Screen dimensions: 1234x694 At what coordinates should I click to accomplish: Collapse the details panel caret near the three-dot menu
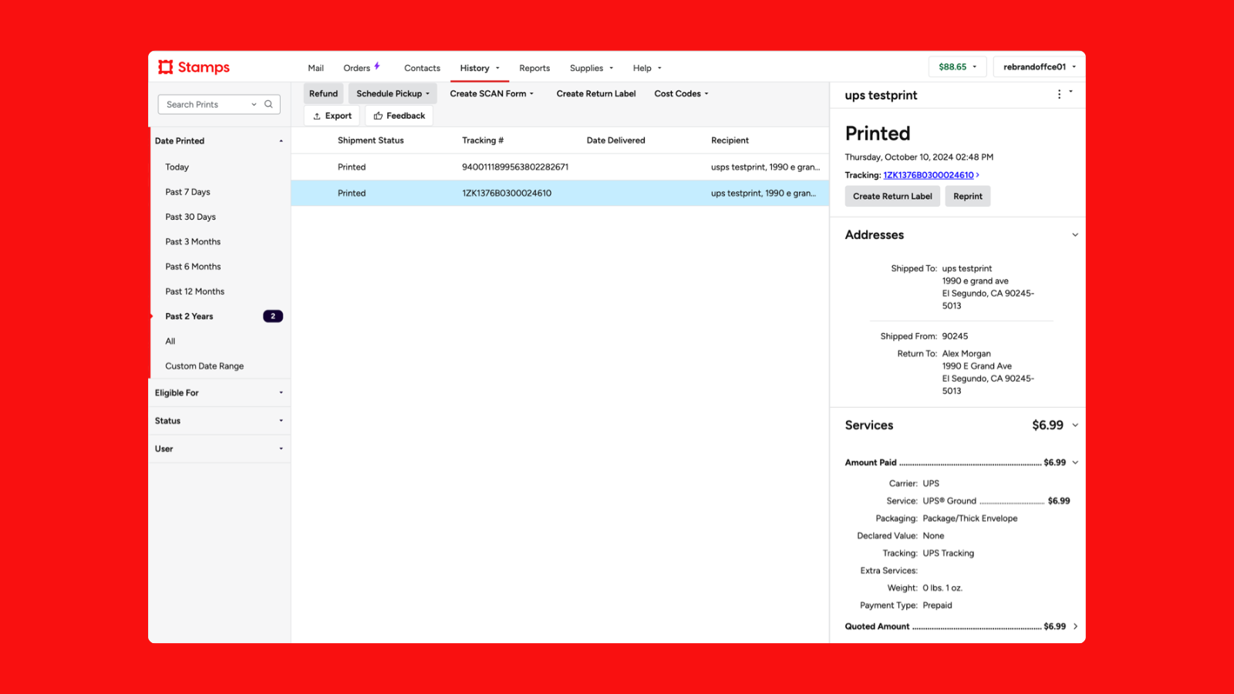1070,92
